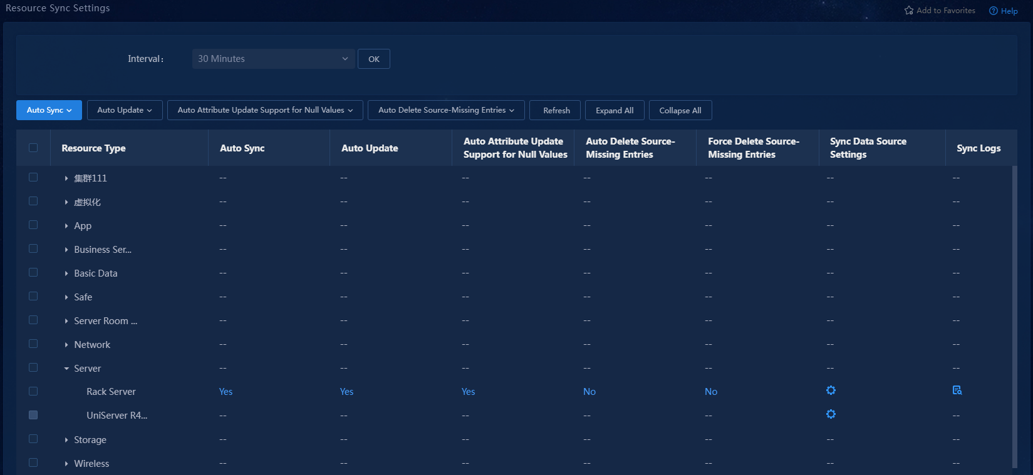
Task: Click Rack Server's Auto Update Yes value
Action: click(346, 392)
